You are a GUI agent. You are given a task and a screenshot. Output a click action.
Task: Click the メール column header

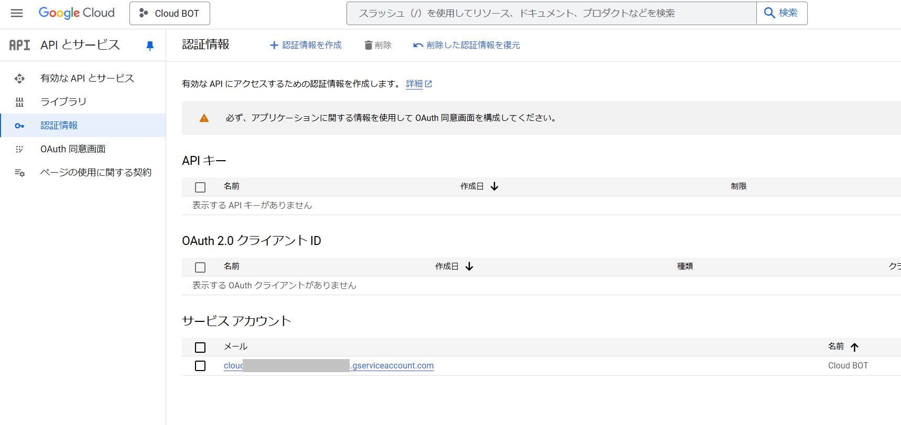pyautogui.click(x=235, y=346)
